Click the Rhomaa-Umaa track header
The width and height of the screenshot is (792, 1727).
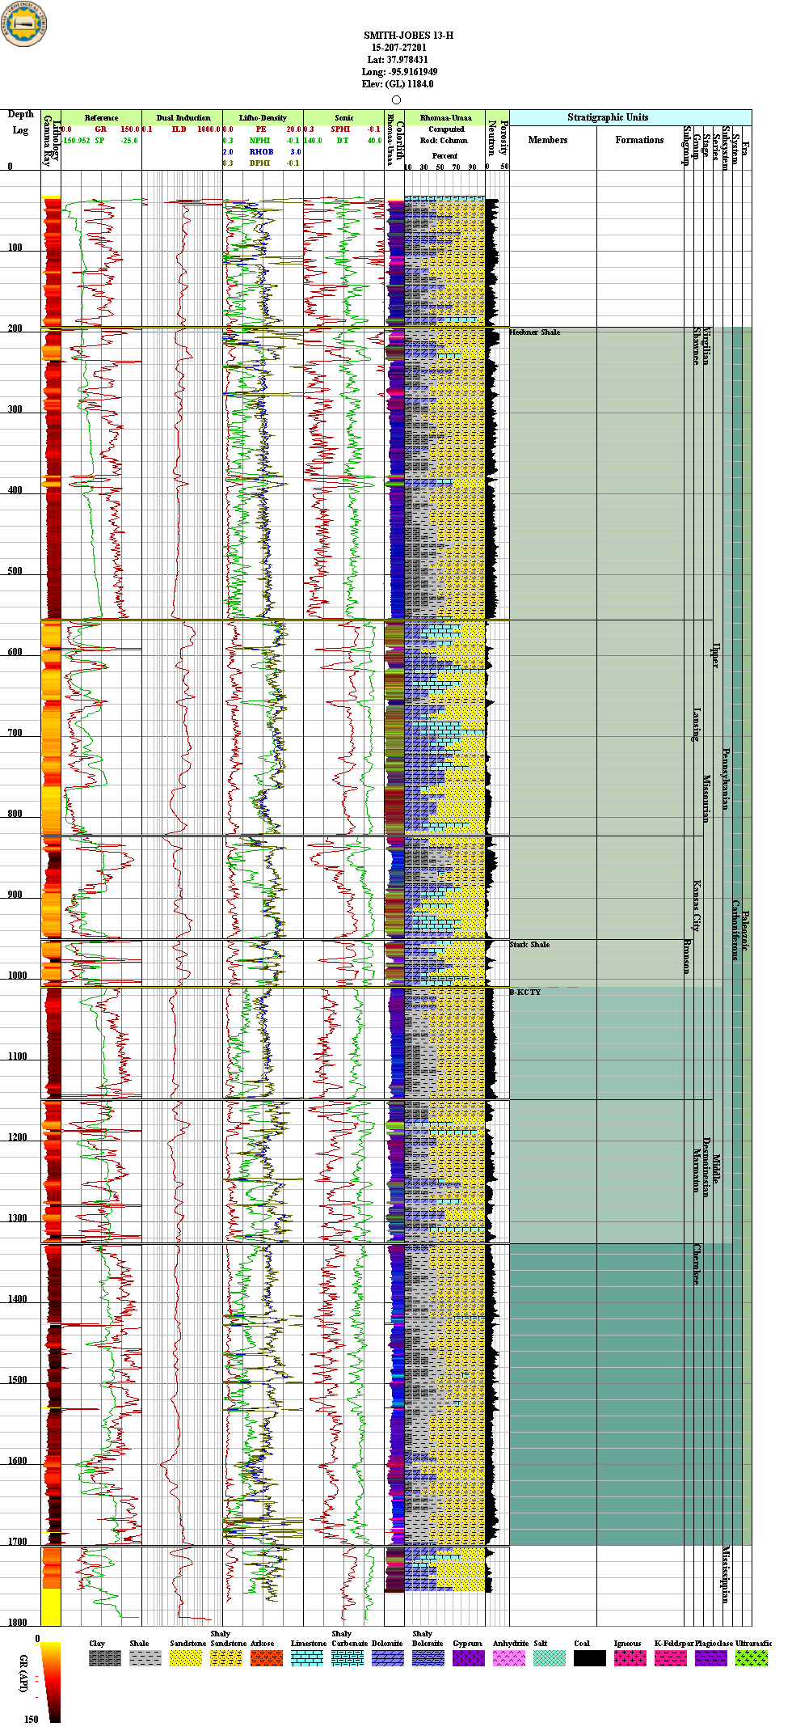(445, 118)
